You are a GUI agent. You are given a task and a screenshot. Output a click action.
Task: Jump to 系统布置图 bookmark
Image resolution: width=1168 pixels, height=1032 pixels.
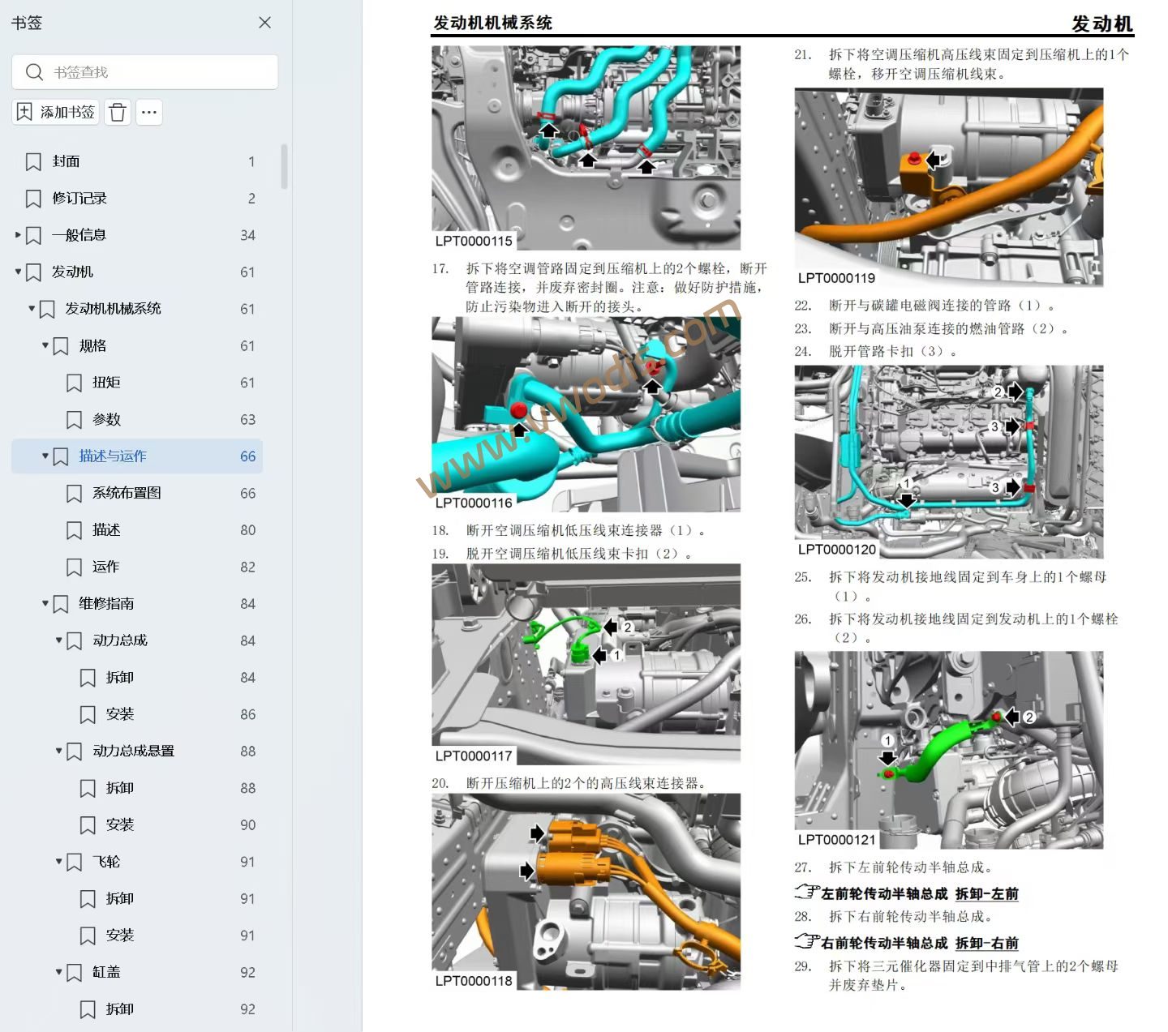[x=127, y=493]
